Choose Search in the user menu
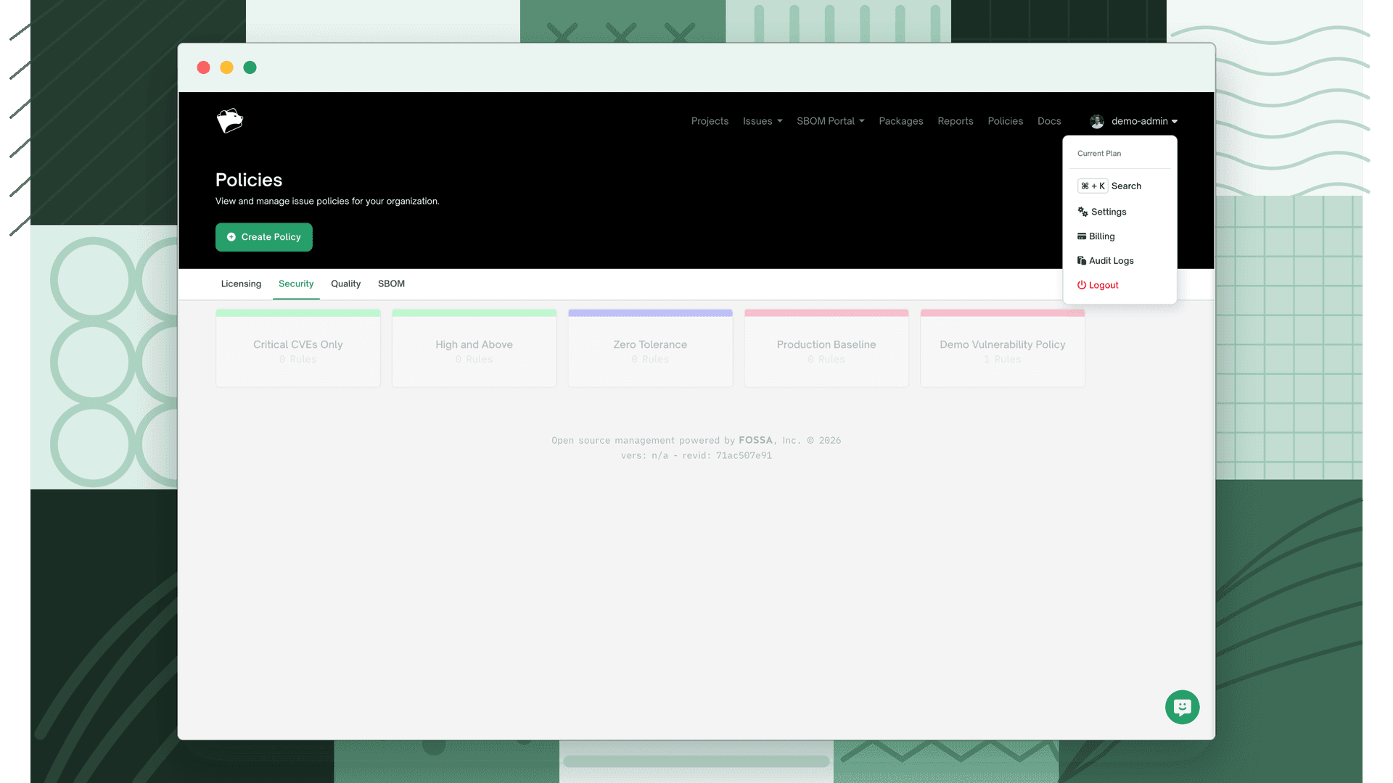This screenshot has width=1393, height=783. (x=1120, y=186)
